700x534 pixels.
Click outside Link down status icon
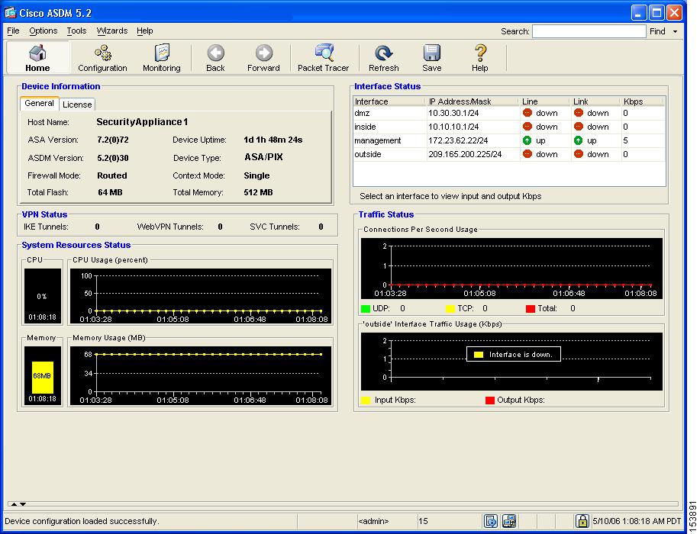[578, 154]
